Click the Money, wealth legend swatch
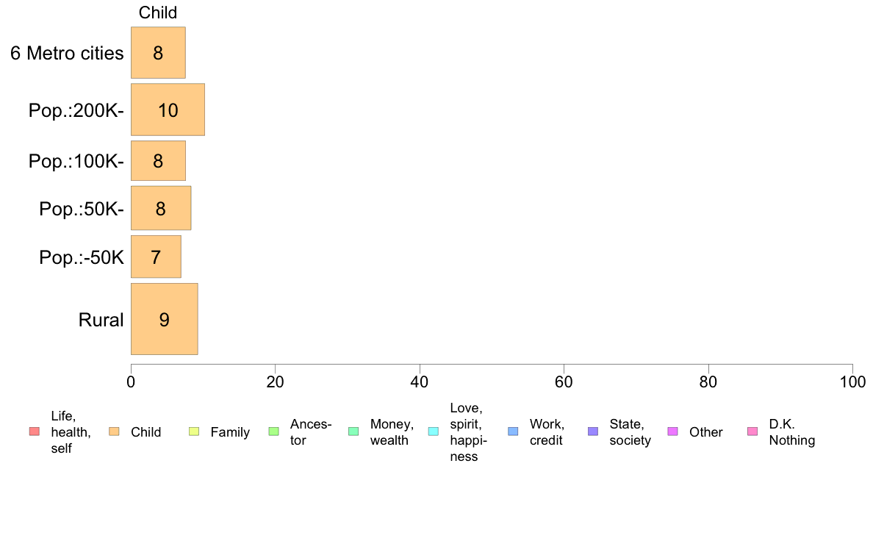This screenshot has height=541, width=873. pos(353,431)
